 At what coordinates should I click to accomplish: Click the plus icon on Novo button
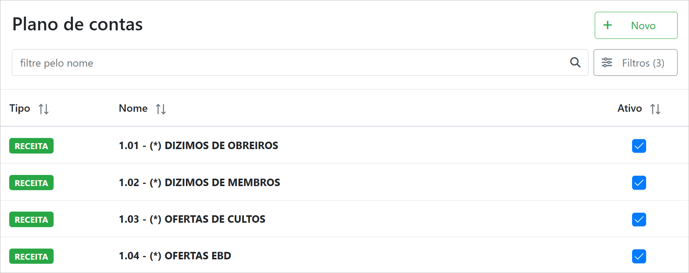coord(608,25)
